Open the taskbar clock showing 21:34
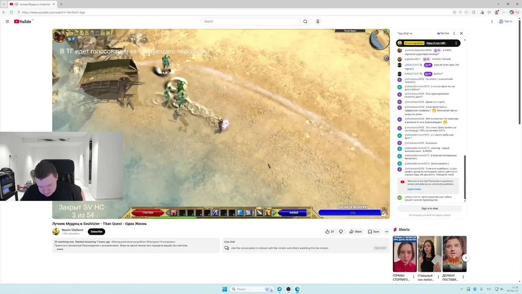Viewport: 522px width, 294px height. pyautogui.click(x=513, y=289)
